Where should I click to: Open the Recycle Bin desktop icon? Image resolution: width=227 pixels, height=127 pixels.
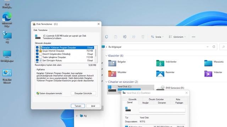7,4
